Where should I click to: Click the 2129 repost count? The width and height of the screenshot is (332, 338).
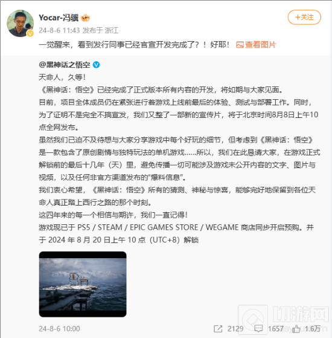(x=235, y=328)
